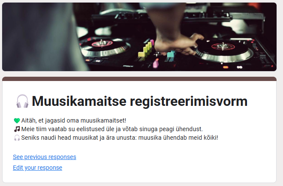Open the See previous responses link
Screen dimensions: 283x186
(x=45, y=157)
